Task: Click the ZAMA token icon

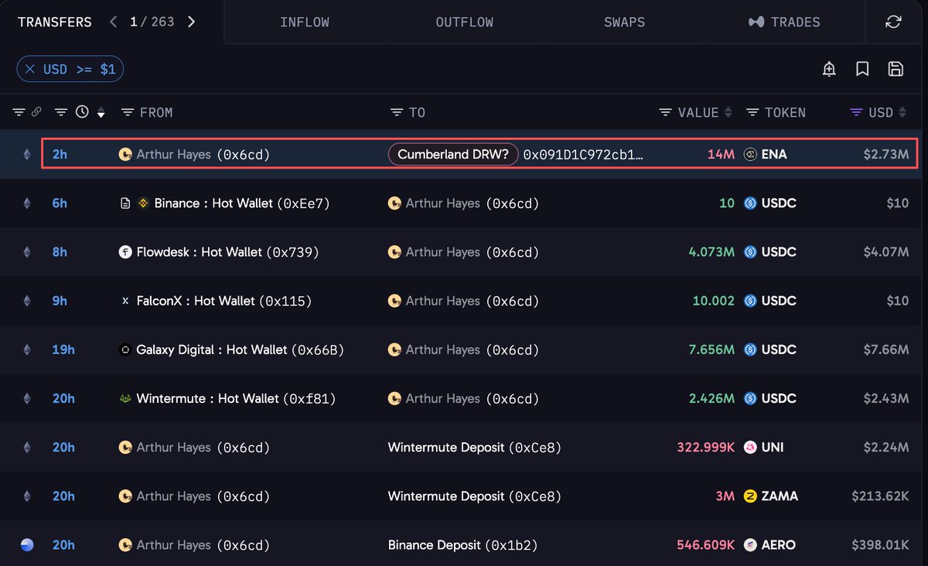Action: coord(749,496)
